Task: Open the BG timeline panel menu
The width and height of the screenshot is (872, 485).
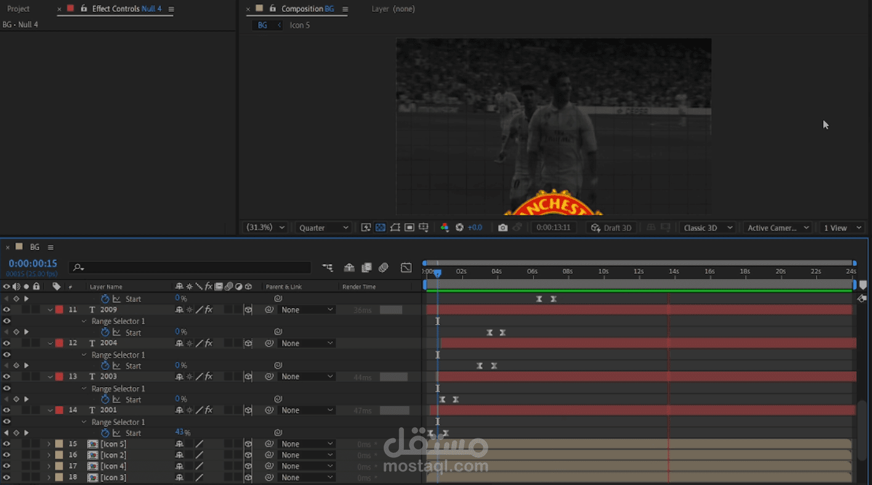Action: pos(50,247)
